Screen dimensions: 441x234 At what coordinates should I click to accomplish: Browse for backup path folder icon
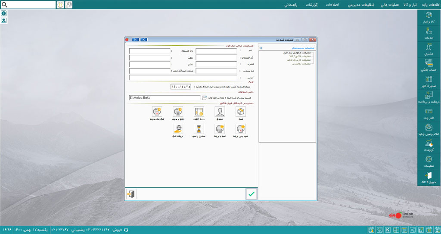tap(204, 98)
